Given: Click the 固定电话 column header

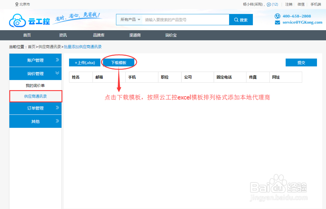Looking at the screenshot, I should (230, 77).
